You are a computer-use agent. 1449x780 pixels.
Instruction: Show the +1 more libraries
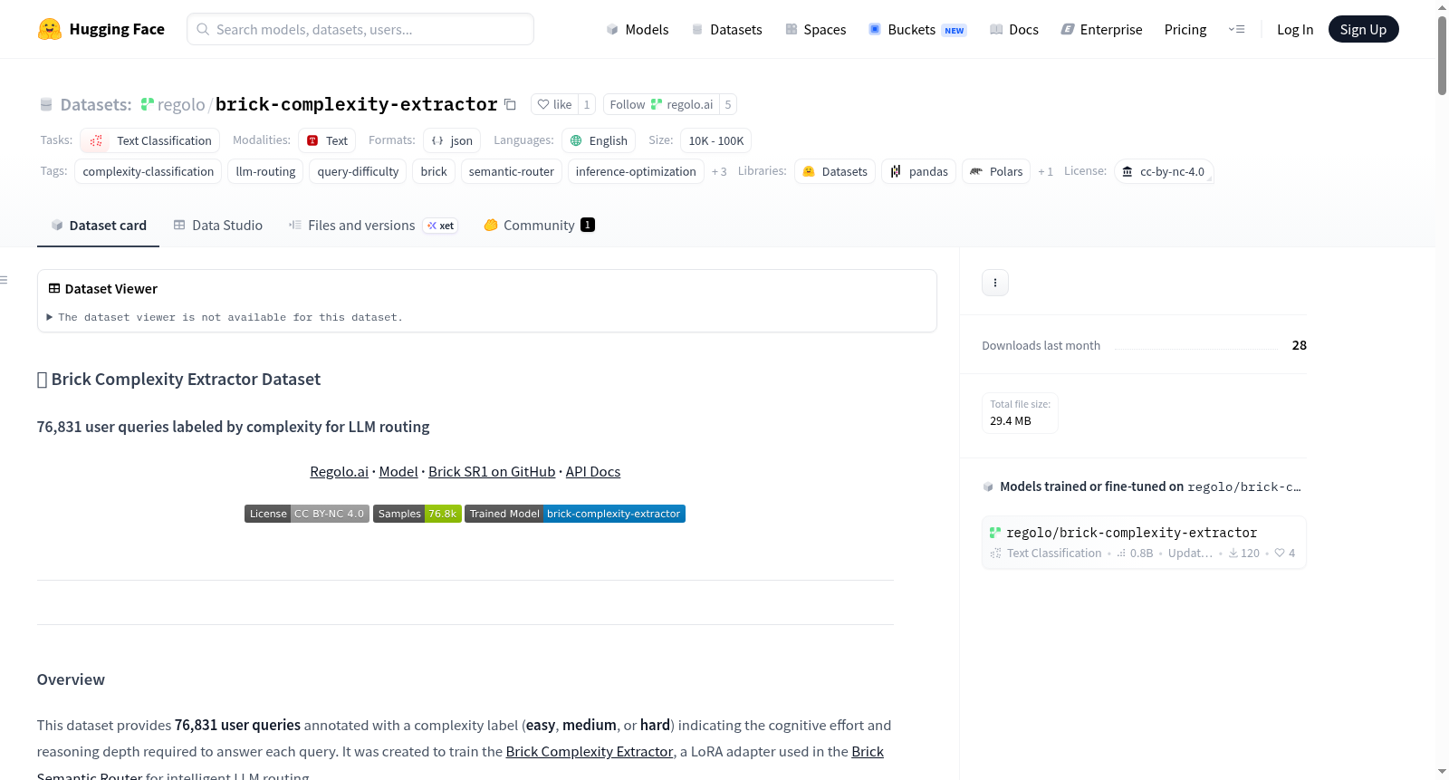[1045, 171]
